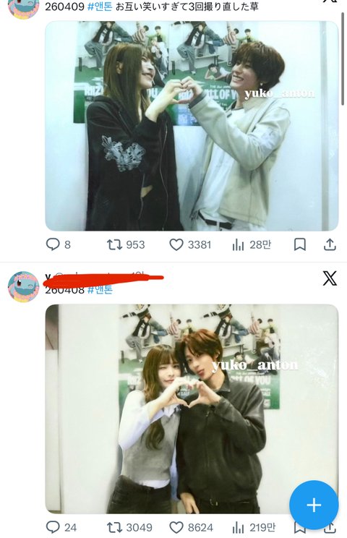
Task: Open the first photo with the jacket pair
Action: tap(192, 126)
